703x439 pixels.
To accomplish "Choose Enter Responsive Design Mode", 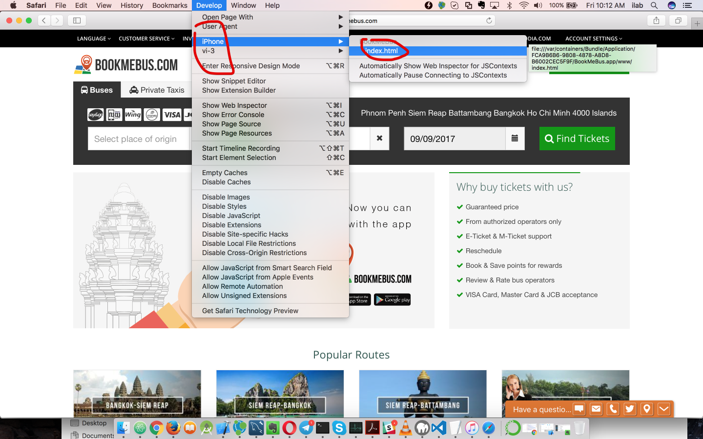I will (x=270, y=66).
